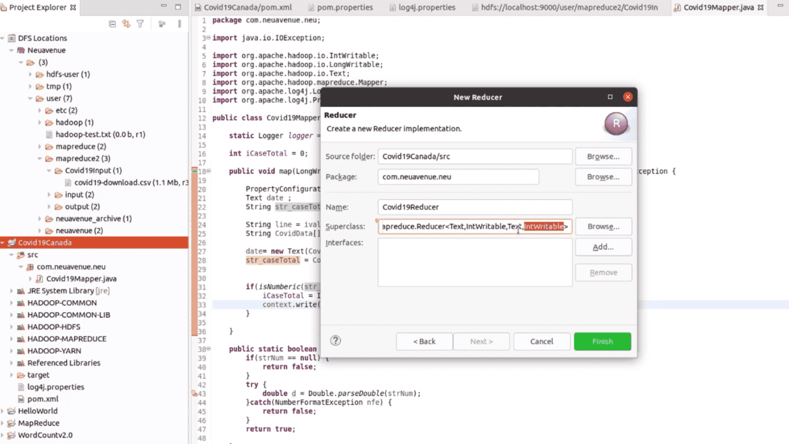
Task: Click Browse next to Package
Action: tap(603, 177)
